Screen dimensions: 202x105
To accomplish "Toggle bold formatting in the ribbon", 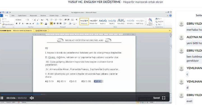I will pyautogui.click(x=17, y=23).
